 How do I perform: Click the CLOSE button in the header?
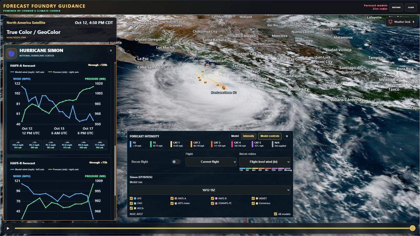411,7
